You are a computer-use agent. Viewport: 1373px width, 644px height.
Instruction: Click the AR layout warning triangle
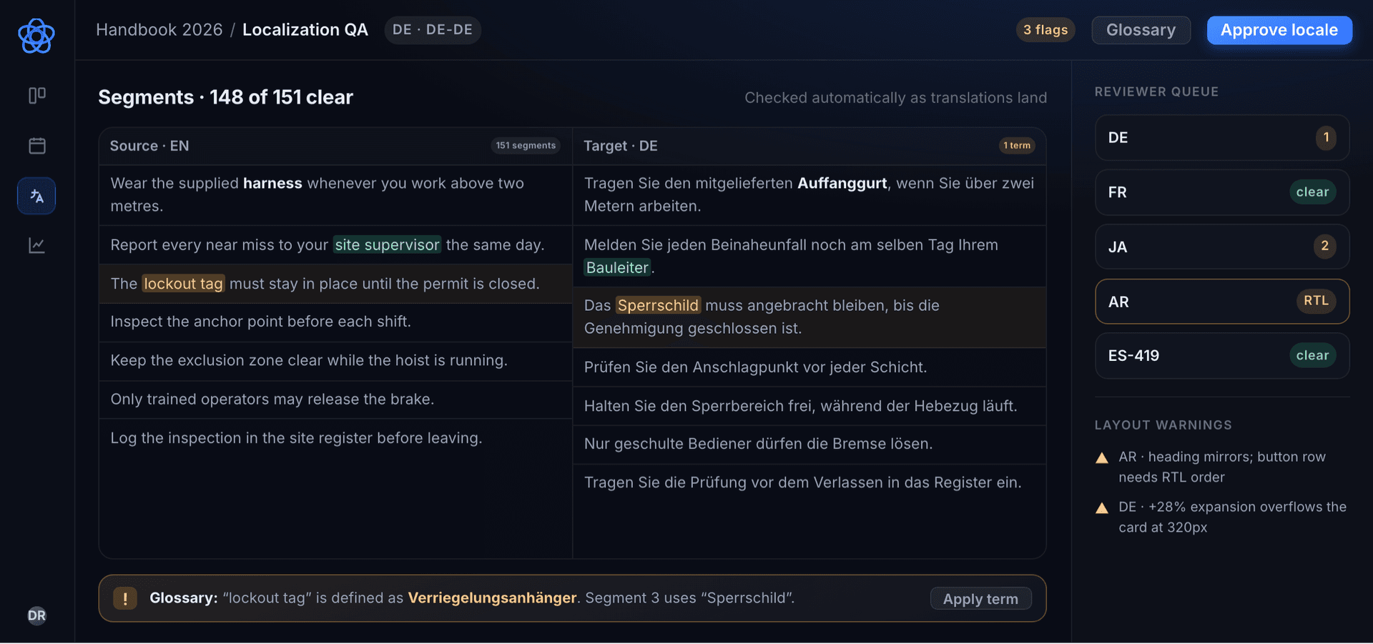click(x=1102, y=458)
